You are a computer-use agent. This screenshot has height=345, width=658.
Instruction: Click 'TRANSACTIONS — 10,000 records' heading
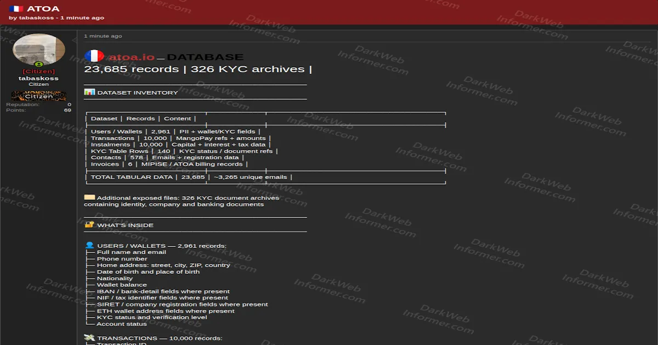click(x=160, y=338)
